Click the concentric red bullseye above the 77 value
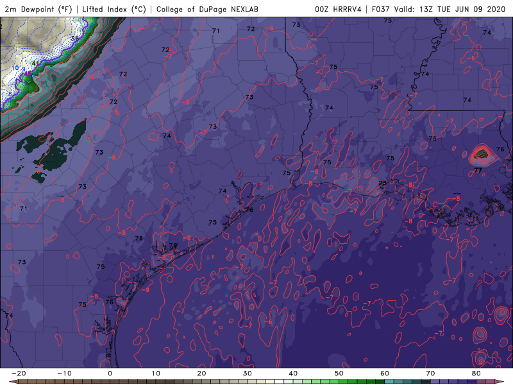The width and height of the screenshot is (513, 385). click(x=483, y=154)
